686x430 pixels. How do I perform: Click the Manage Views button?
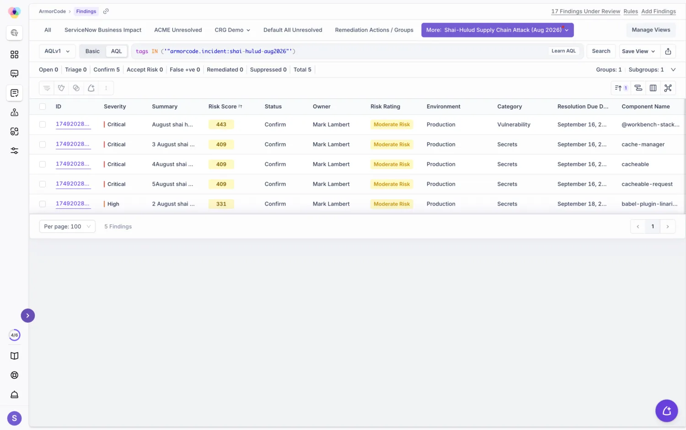pyautogui.click(x=651, y=30)
